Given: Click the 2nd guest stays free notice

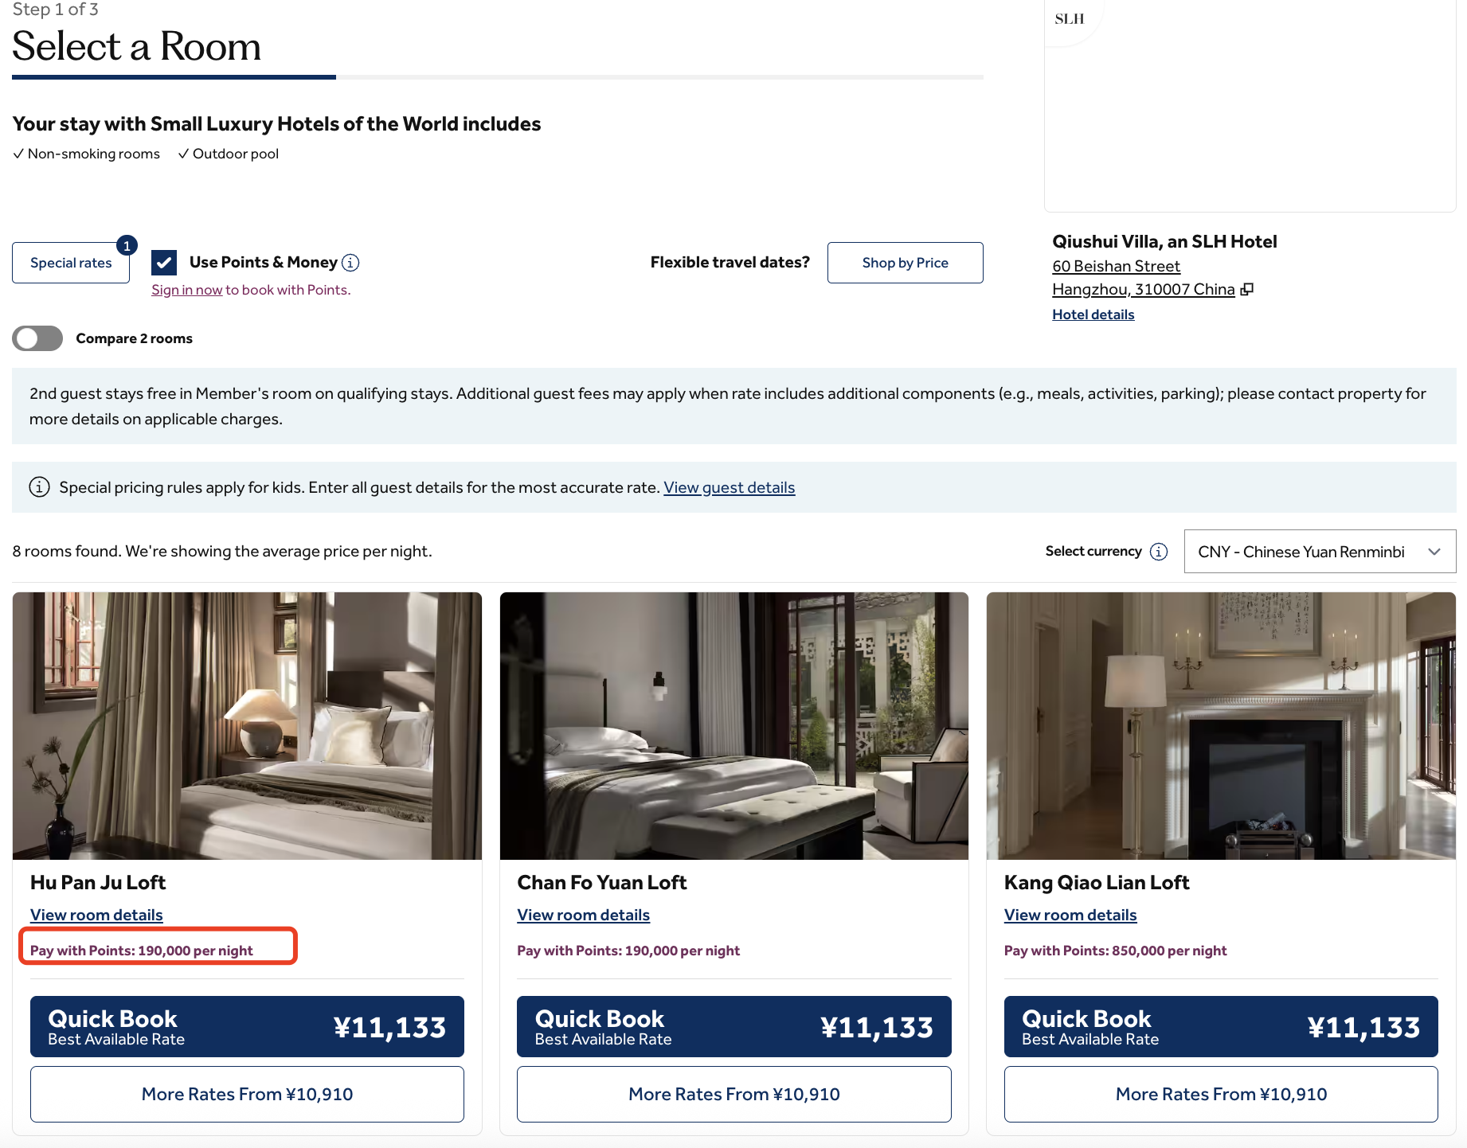Looking at the screenshot, I should [x=734, y=406].
